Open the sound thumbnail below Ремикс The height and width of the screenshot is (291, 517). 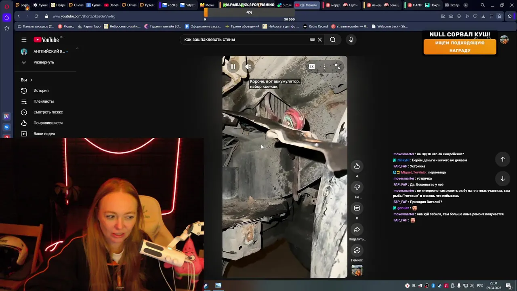357,270
